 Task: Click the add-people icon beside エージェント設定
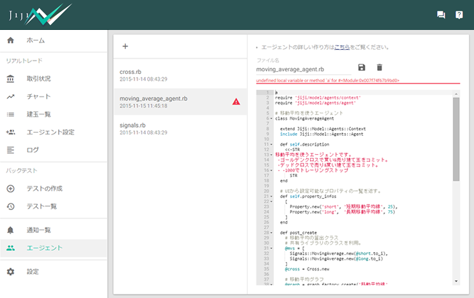[11, 132]
